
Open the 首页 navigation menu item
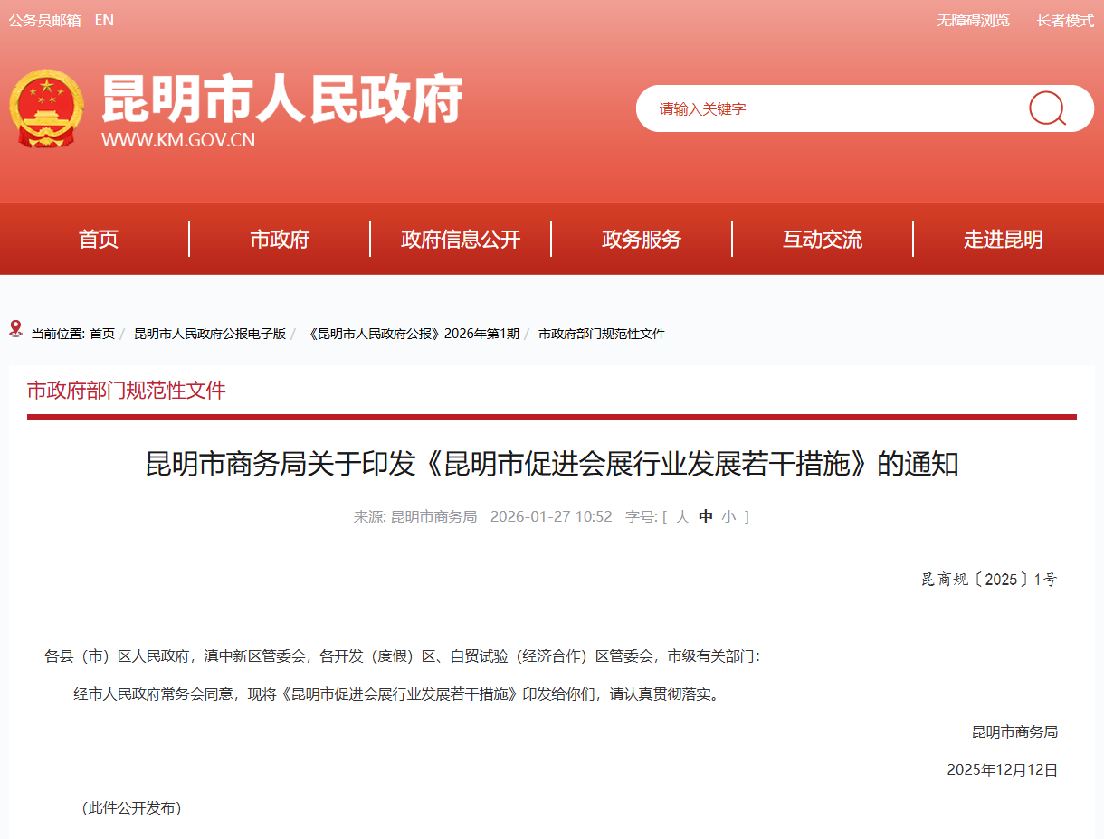click(x=99, y=240)
